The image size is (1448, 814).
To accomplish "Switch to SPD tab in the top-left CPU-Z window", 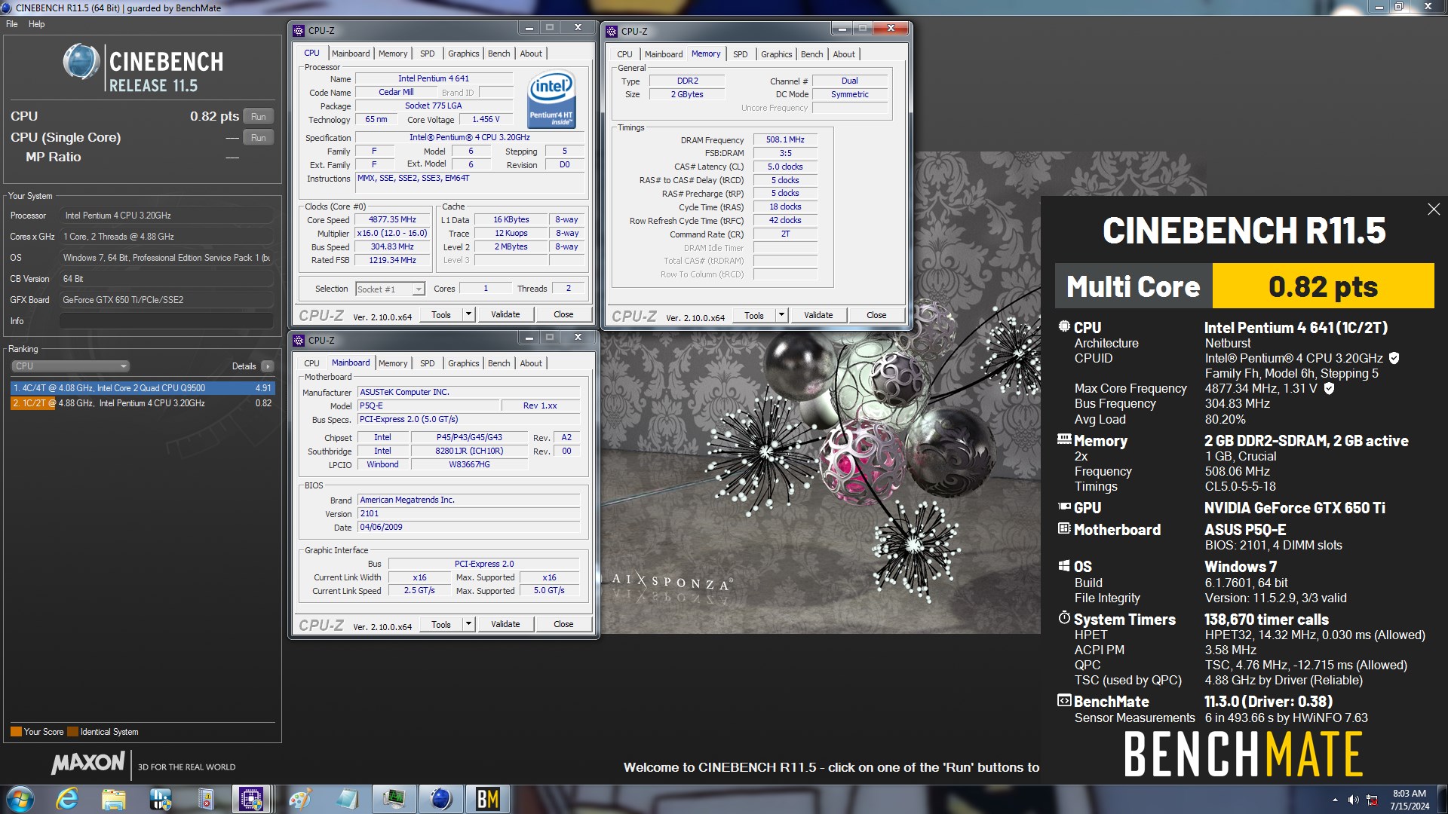I will [427, 54].
